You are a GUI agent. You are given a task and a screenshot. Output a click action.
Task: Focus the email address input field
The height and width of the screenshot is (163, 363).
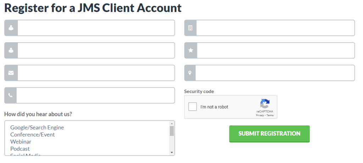point(96,73)
